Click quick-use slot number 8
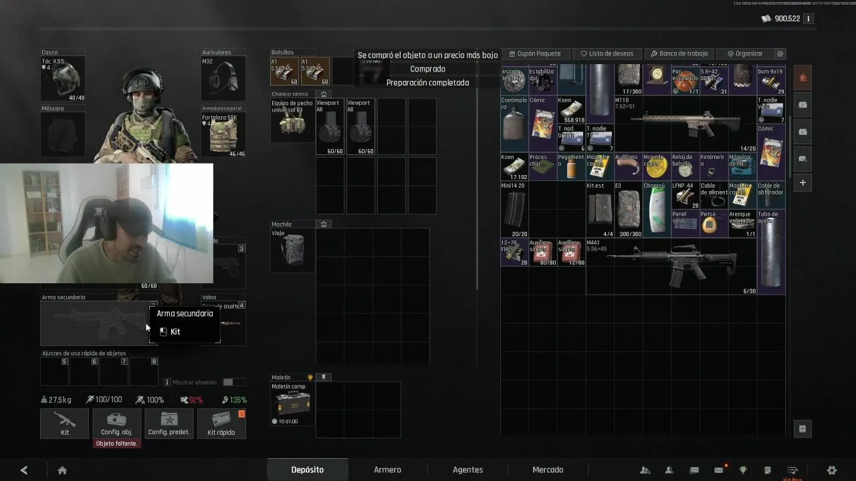 coord(144,372)
